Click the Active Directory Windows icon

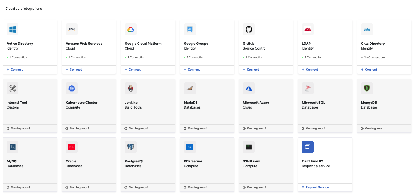[x=13, y=29]
